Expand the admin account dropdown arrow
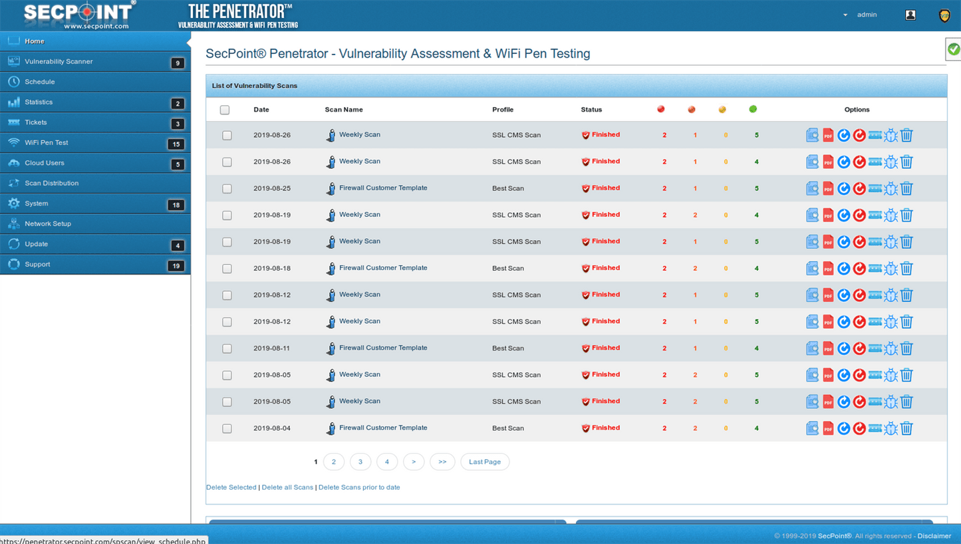 845,13
